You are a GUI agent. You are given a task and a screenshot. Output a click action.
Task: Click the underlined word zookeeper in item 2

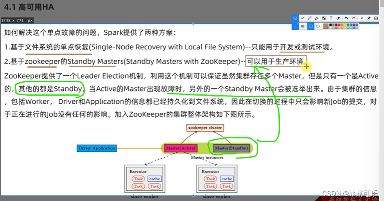coord(43,61)
